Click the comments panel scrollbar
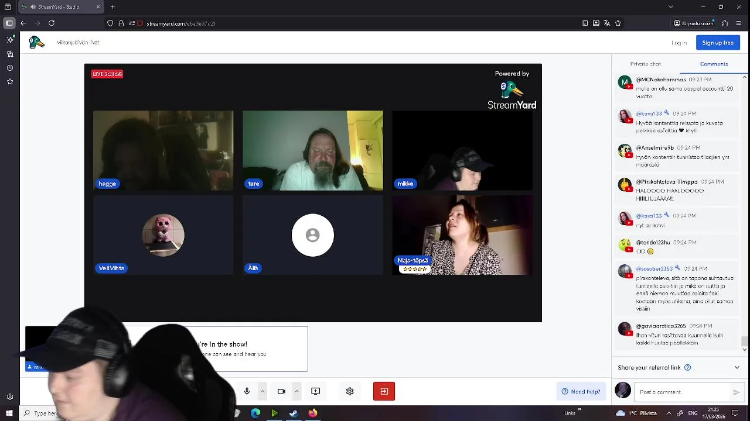 pyautogui.click(x=745, y=340)
